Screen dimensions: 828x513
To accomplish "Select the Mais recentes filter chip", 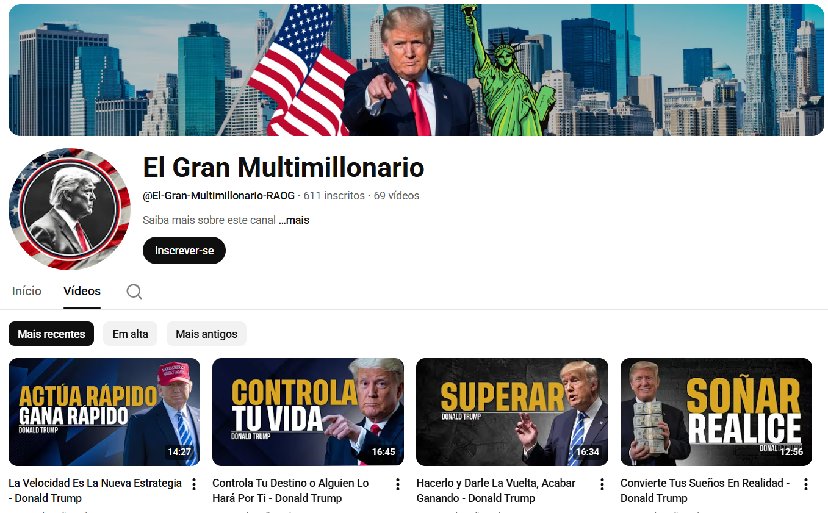I will (x=51, y=334).
